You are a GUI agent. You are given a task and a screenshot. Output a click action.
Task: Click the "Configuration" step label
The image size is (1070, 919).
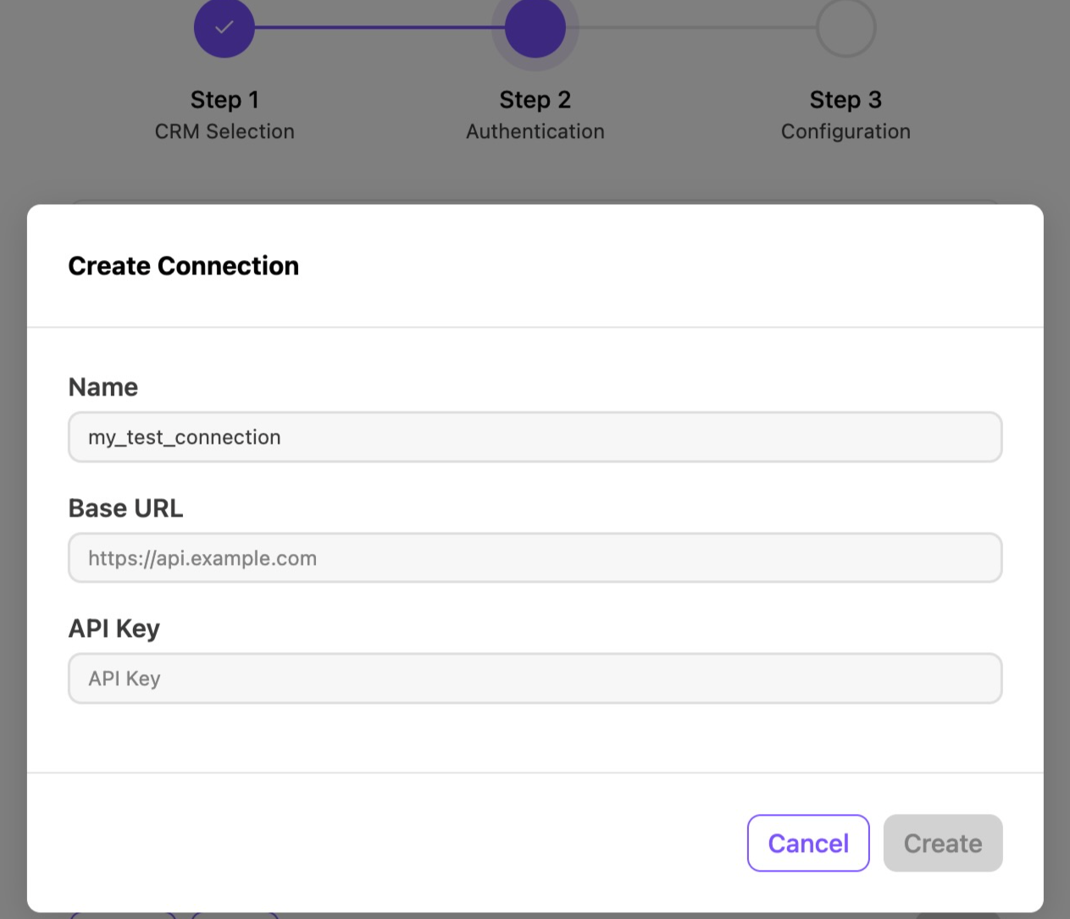pos(845,131)
